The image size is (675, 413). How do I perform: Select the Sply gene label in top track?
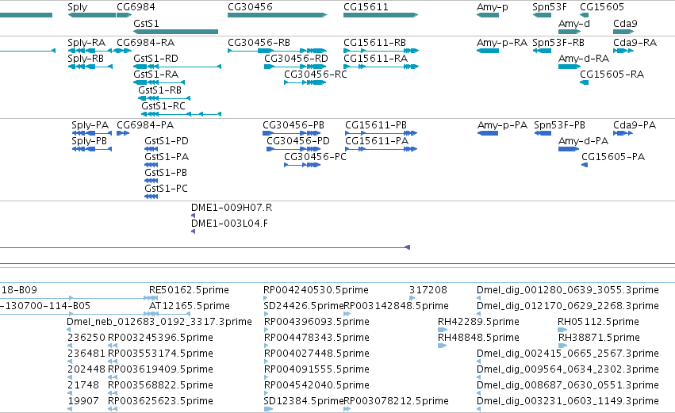pos(78,7)
